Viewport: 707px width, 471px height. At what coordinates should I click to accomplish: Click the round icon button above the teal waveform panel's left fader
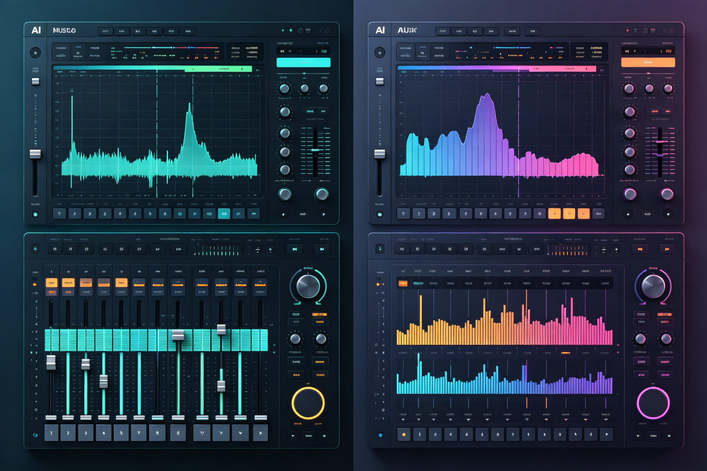35,53
